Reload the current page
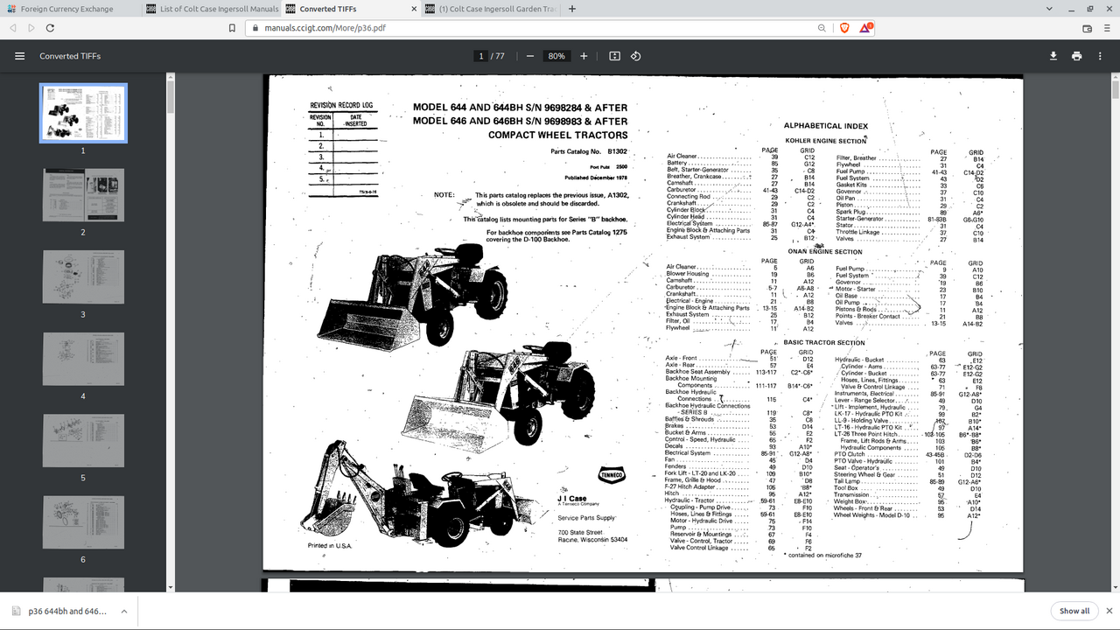Viewport: 1120px width, 630px height. (50, 28)
